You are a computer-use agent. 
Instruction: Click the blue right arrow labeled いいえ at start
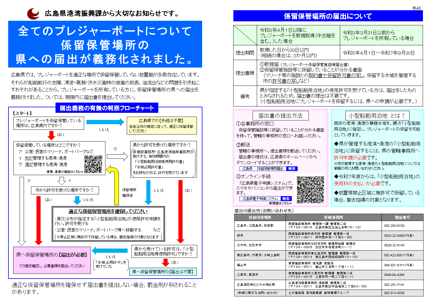[105, 122]
